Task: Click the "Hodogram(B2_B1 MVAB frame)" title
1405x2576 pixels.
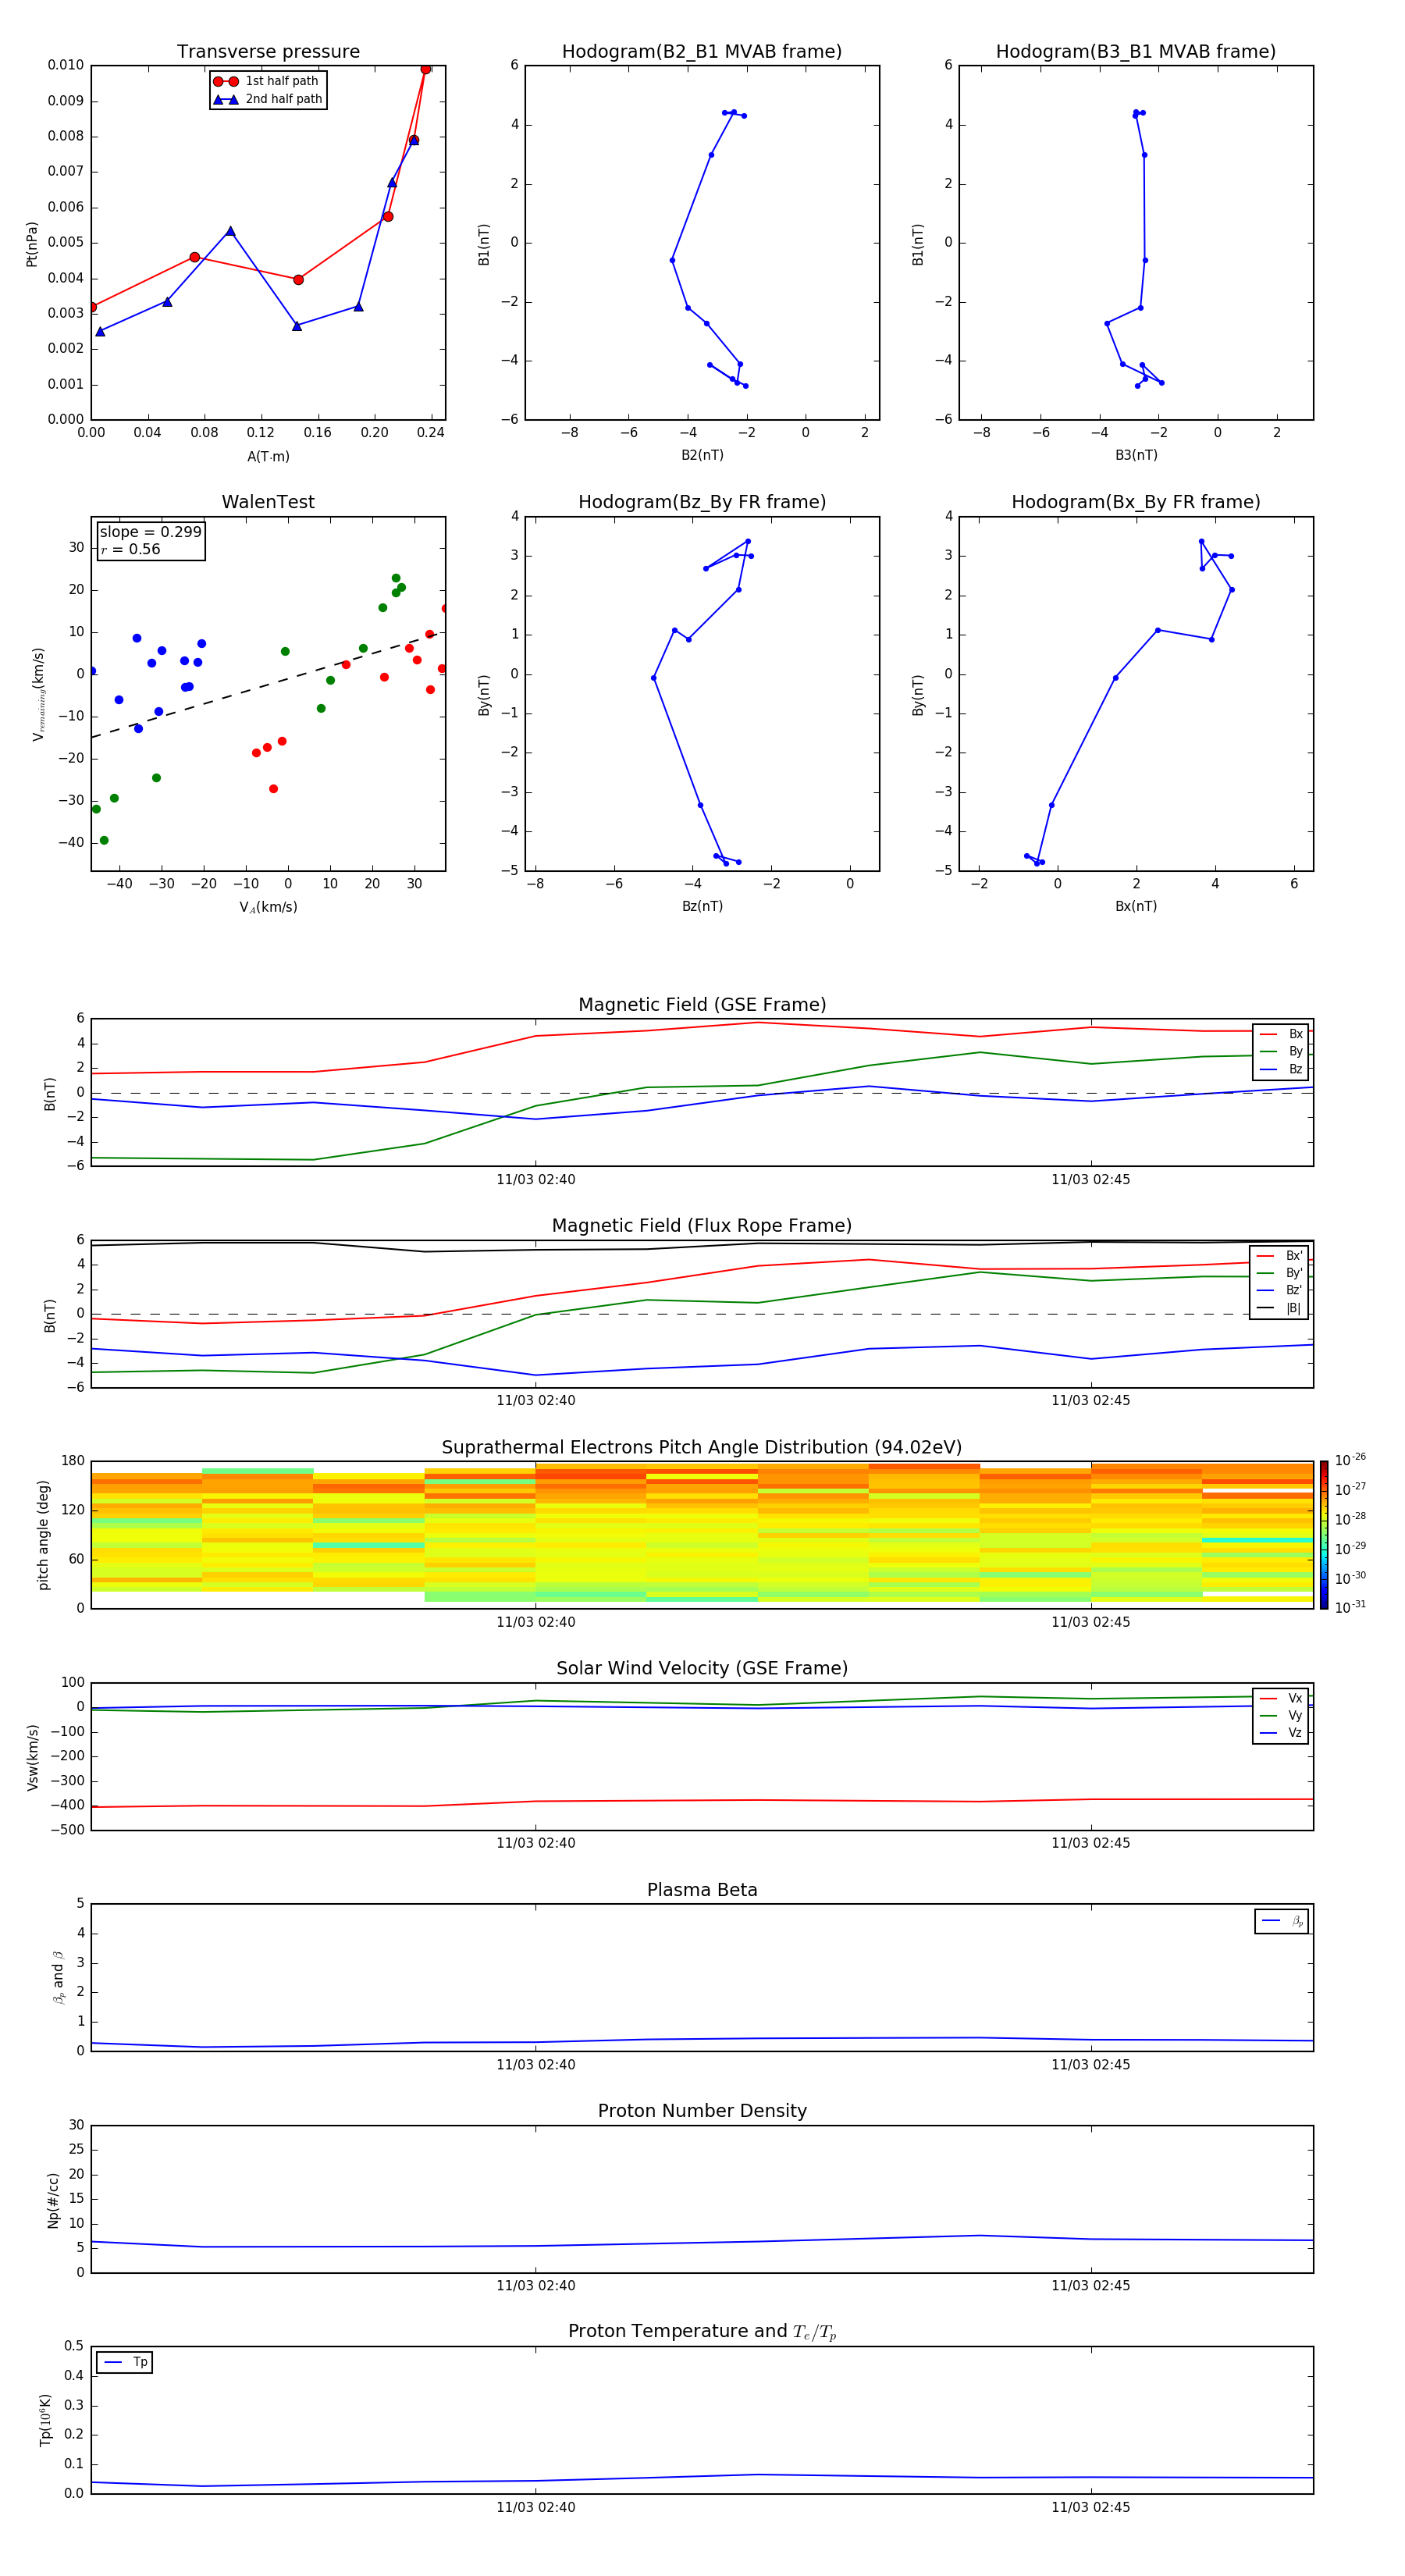Action: [x=702, y=52]
